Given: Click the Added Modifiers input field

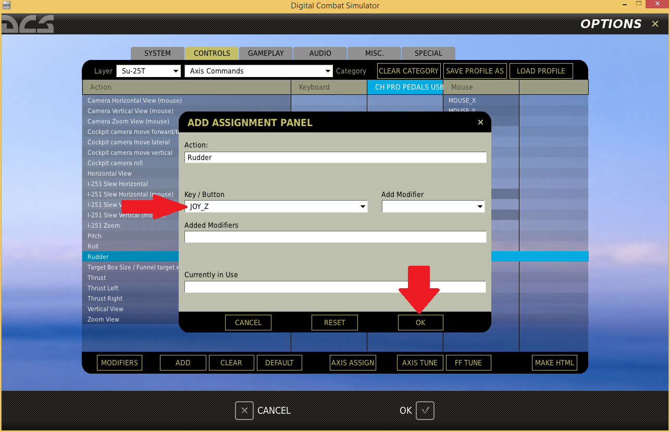Looking at the screenshot, I should pos(335,237).
